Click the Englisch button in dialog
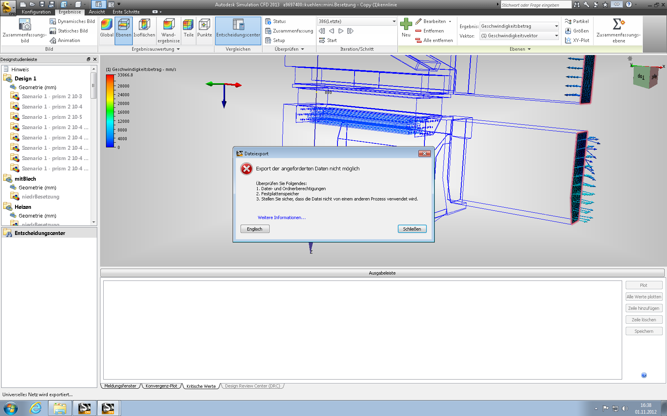Screen dimensions: 667x416 (254, 229)
